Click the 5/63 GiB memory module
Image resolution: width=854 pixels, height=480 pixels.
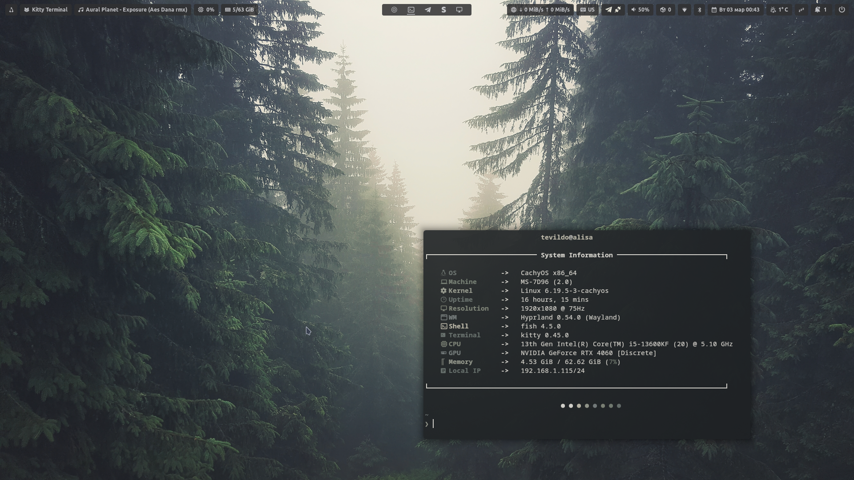pyautogui.click(x=239, y=10)
